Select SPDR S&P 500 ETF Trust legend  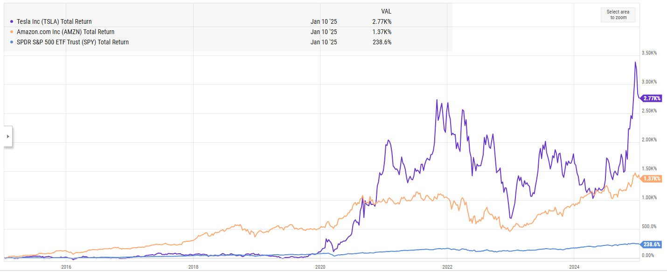coord(72,42)
